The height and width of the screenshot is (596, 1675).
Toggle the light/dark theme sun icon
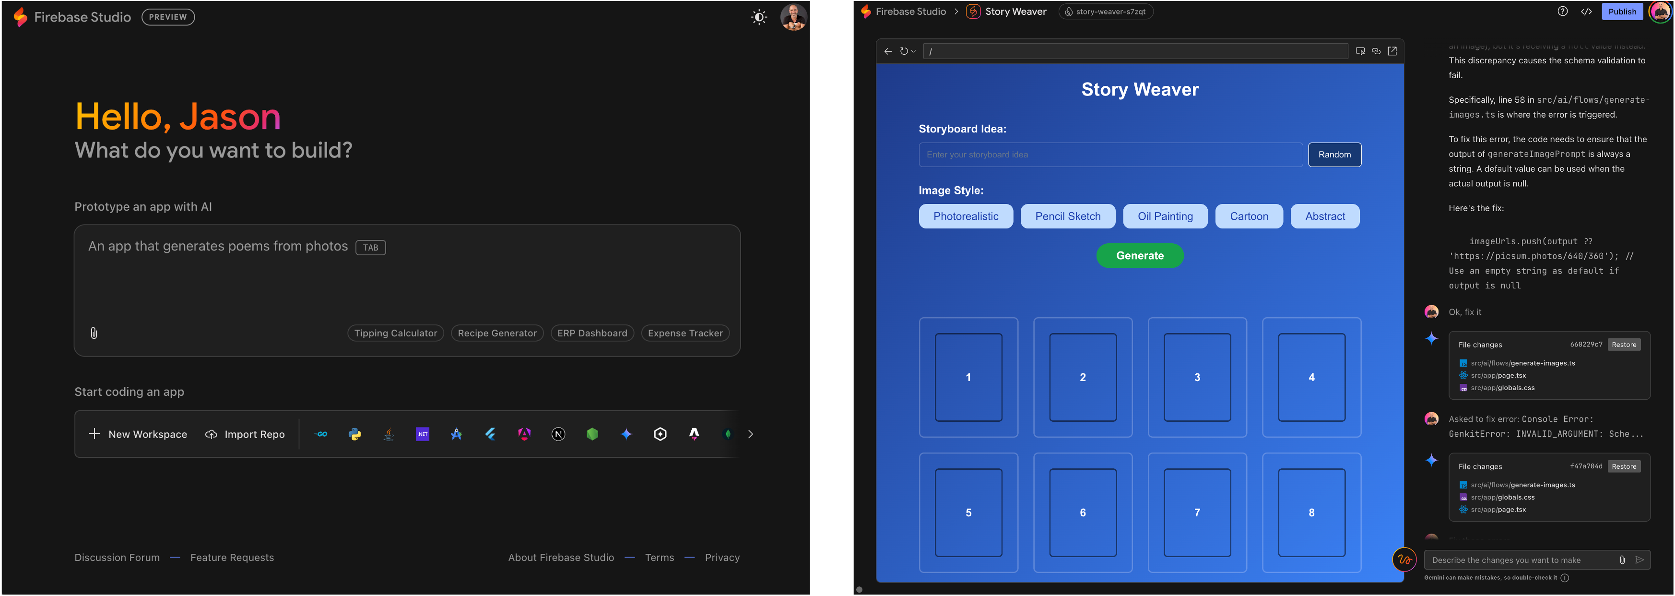[759, 18]
